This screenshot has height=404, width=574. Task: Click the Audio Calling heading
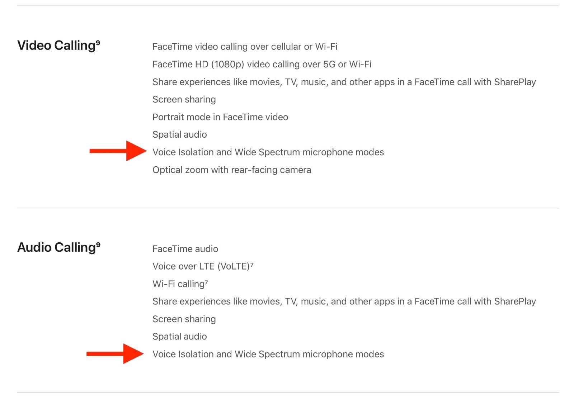59,247
